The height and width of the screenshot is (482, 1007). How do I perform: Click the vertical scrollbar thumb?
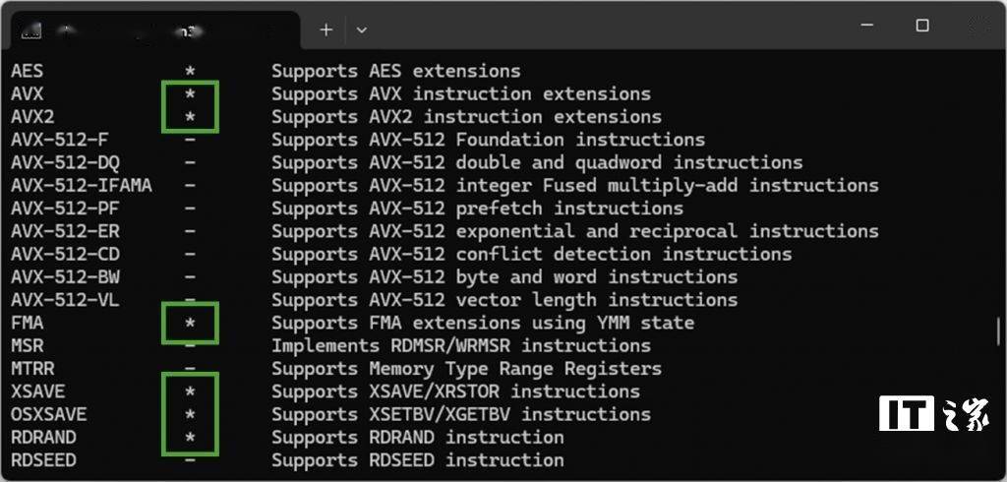tap(999, 331)
